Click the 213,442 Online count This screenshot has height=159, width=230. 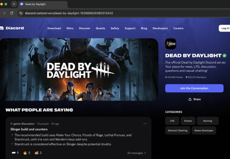coord(174,77)
